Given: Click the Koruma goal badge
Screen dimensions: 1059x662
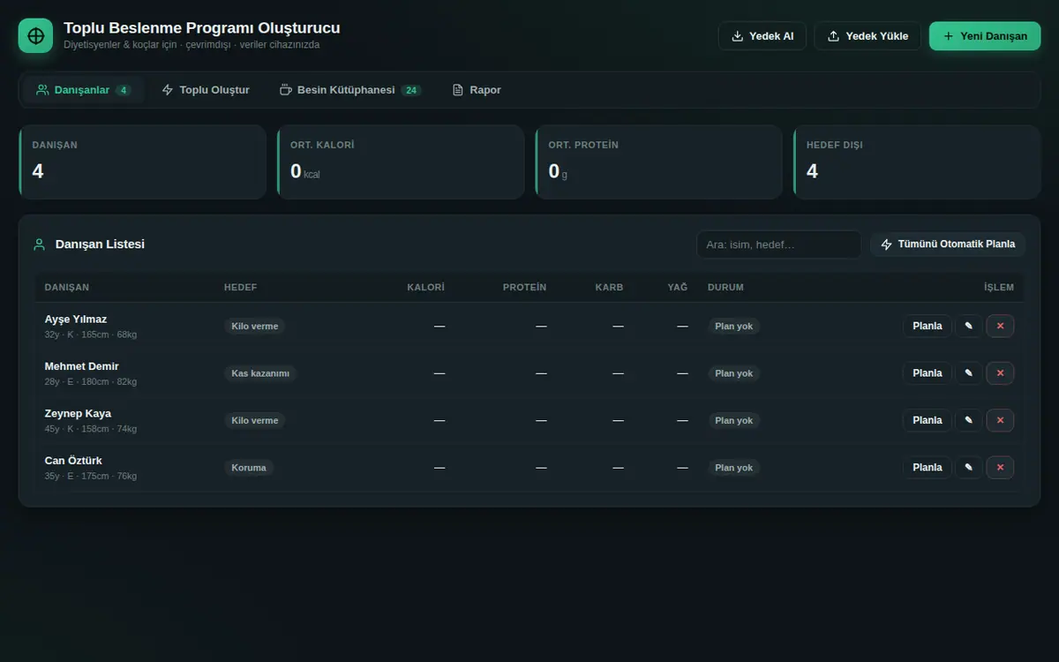Looking at the screenshot, I should pyautogui.click(x=249, y=468).
